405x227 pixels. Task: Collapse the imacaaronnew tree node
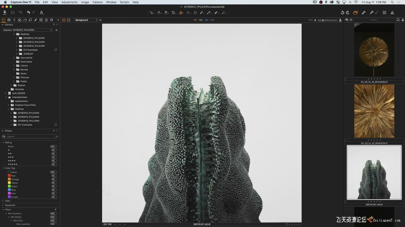click(5, 97)
